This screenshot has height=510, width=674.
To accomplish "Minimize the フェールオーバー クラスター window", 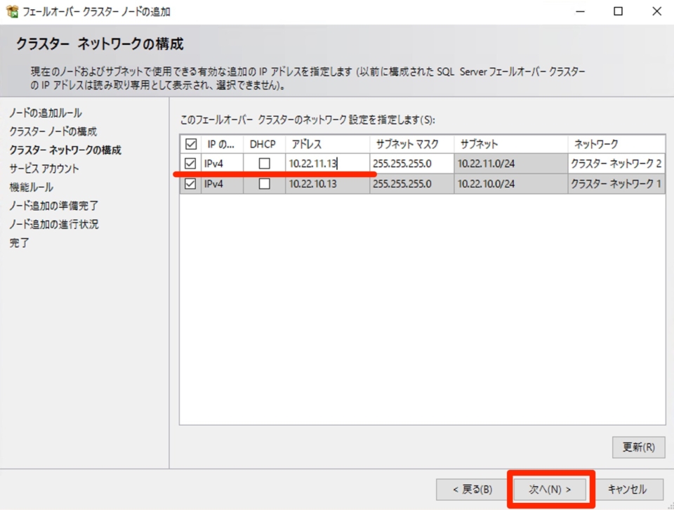I will 581,12.
